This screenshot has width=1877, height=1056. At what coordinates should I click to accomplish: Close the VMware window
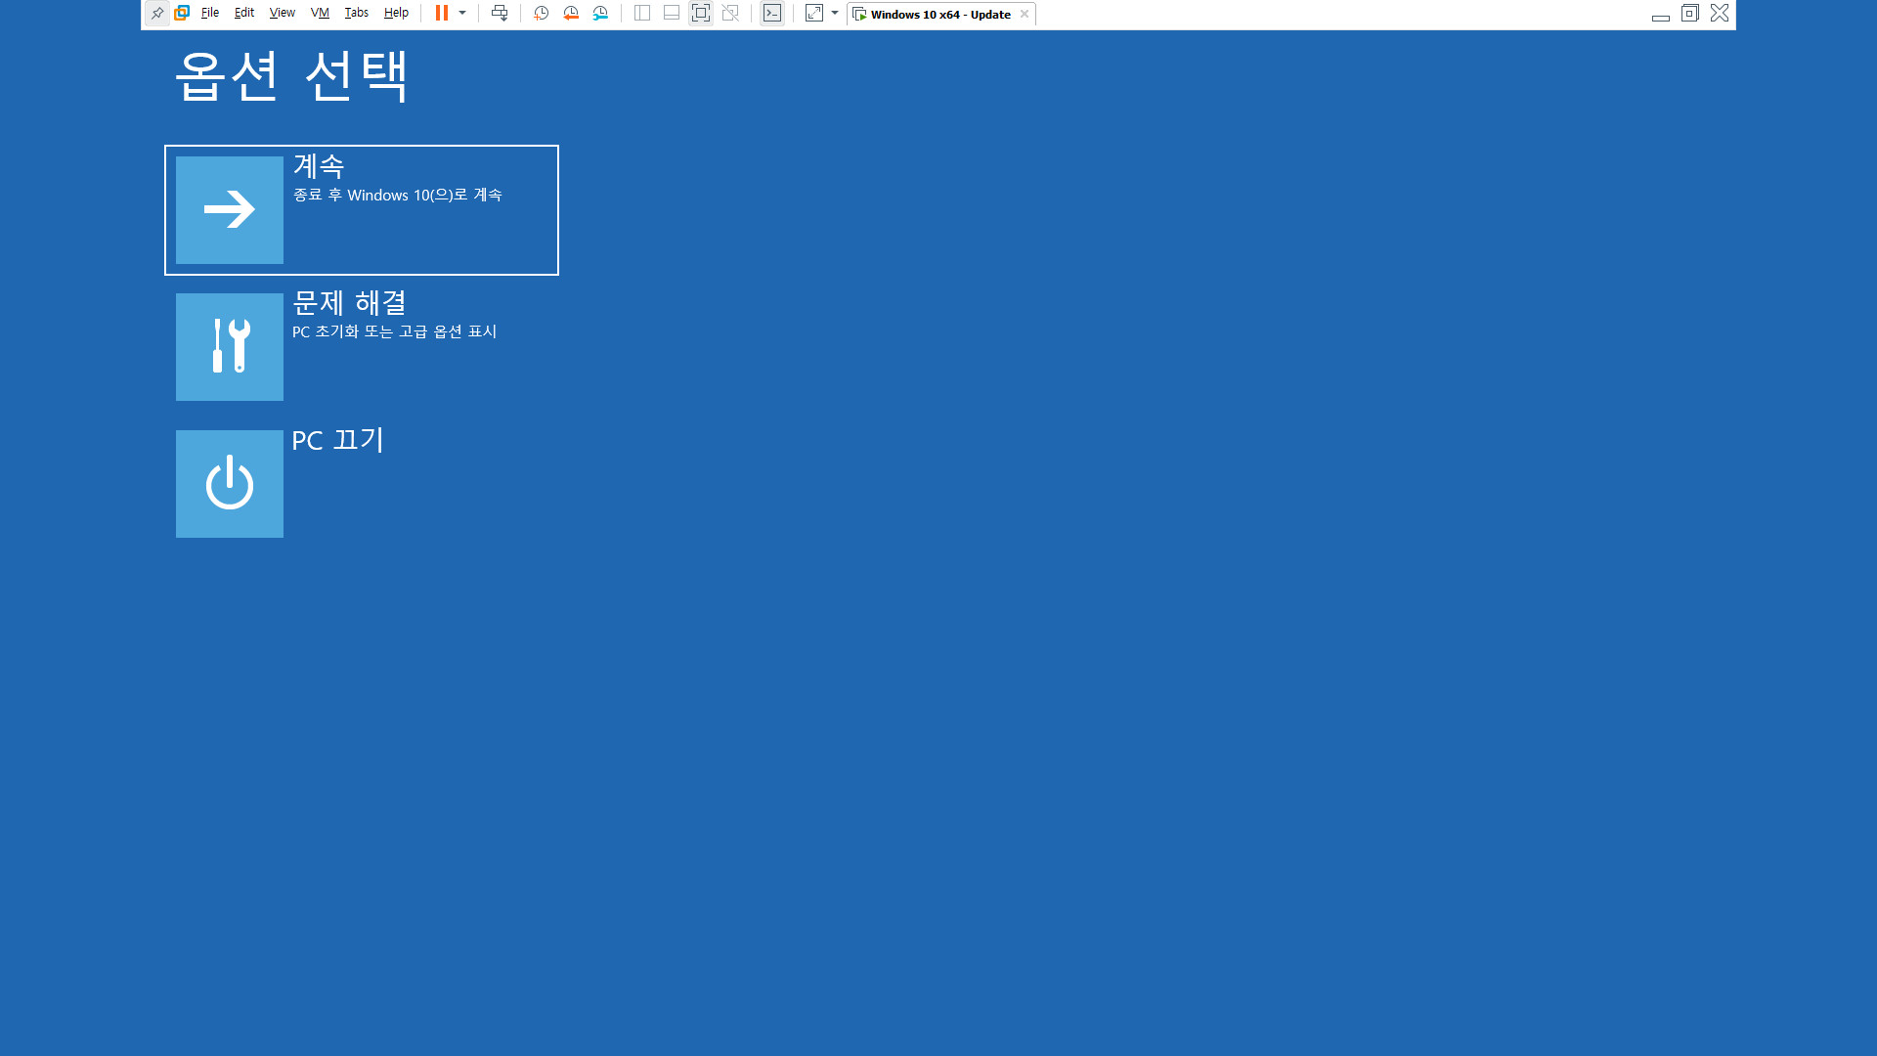(x=1720, y=14)
